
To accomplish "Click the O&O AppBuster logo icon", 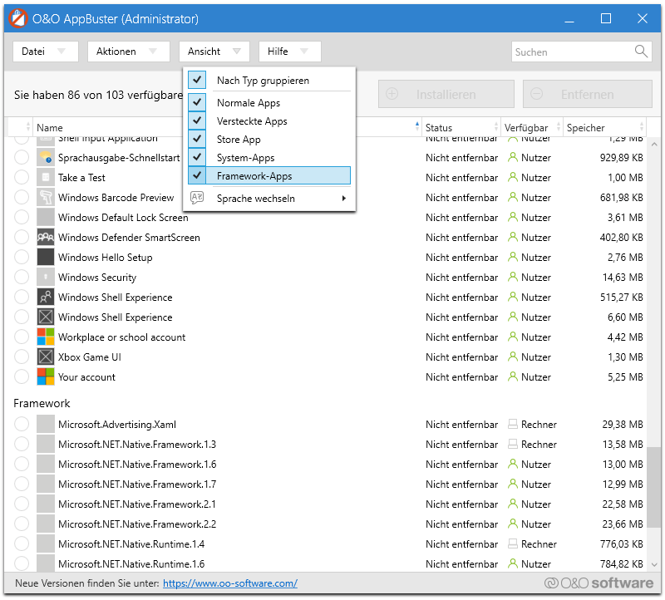I will pyautogui.click(x=18, y=18).
